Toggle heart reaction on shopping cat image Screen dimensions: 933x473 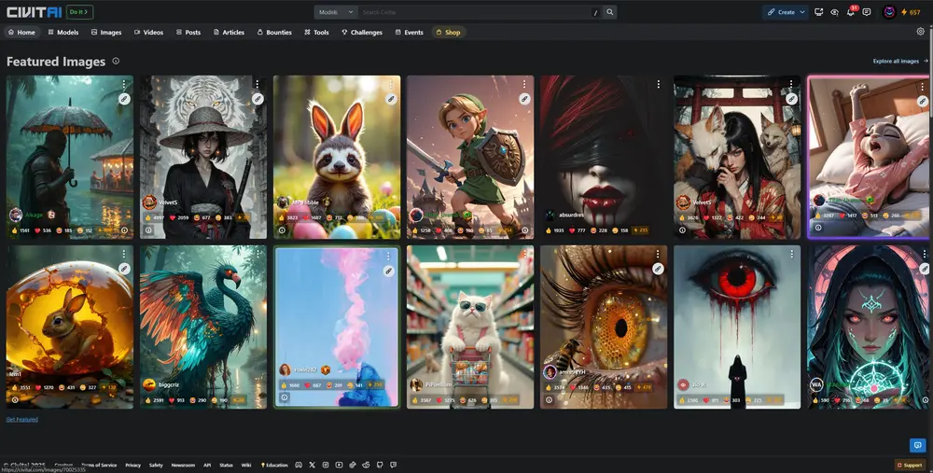453,400
